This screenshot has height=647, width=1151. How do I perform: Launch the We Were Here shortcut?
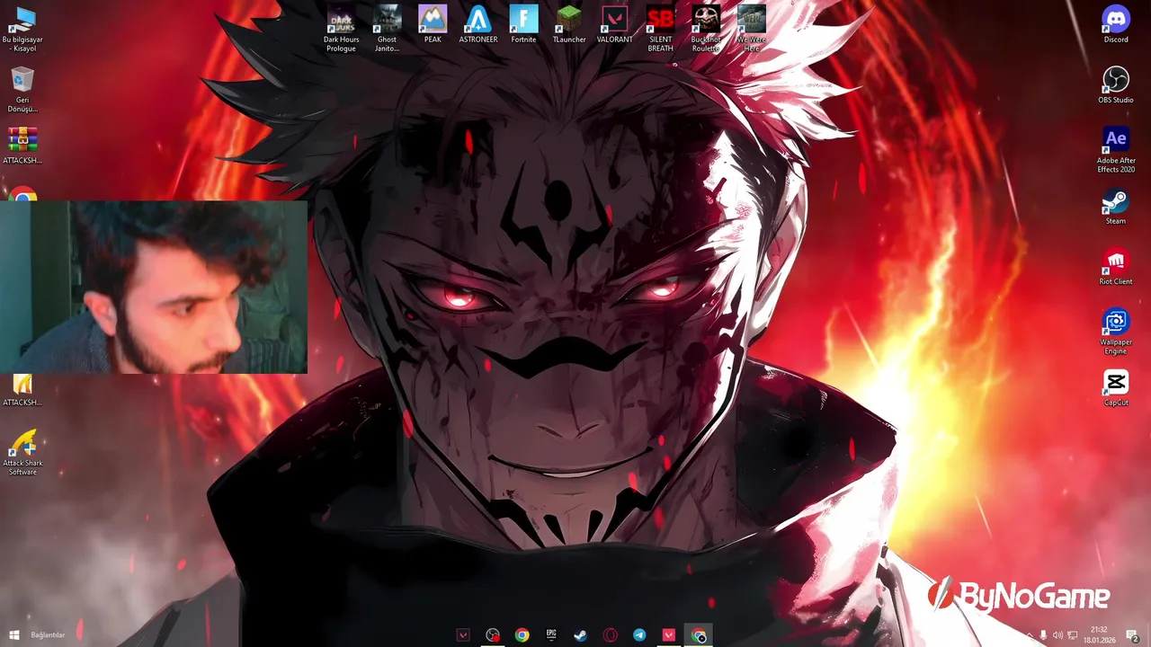click(x=752, y=28)
